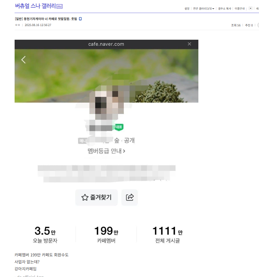Click the back arrow in the cafe screenshot
Image resolution: width=259 pixels, height=277 pixels.
(x=23, y=59)
